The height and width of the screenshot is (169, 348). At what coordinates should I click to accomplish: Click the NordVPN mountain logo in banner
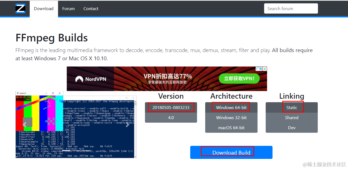79,79
